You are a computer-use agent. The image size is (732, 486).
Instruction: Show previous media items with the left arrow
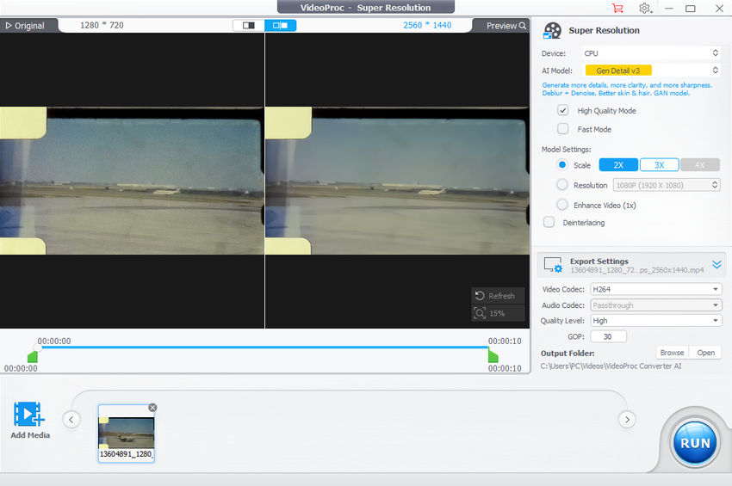pos(71,419)
